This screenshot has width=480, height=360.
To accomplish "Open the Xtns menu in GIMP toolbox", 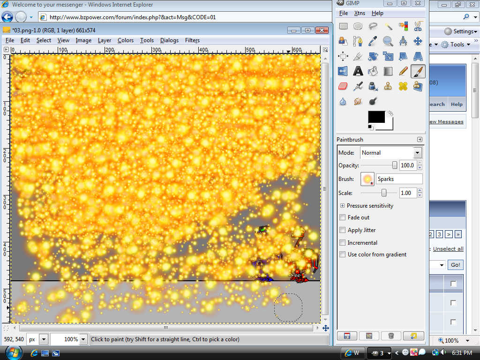I will coord(360,13).
